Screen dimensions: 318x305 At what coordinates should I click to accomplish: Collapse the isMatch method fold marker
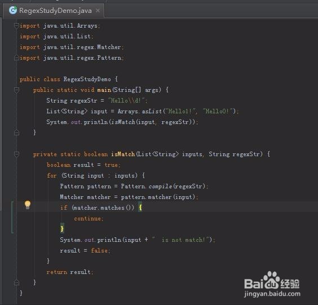[x=16, y=154]
